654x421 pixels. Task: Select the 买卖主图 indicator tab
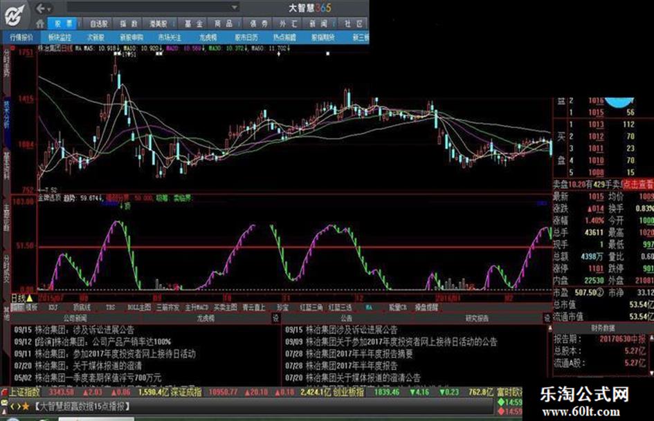tap(225, 308)
